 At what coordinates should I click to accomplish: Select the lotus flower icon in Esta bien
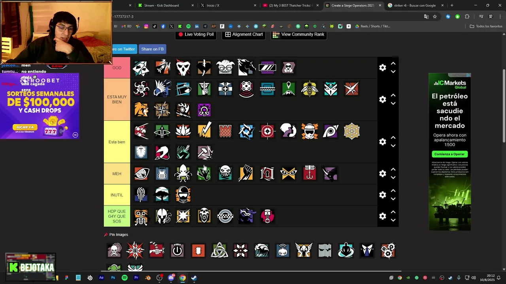(183, 131)
